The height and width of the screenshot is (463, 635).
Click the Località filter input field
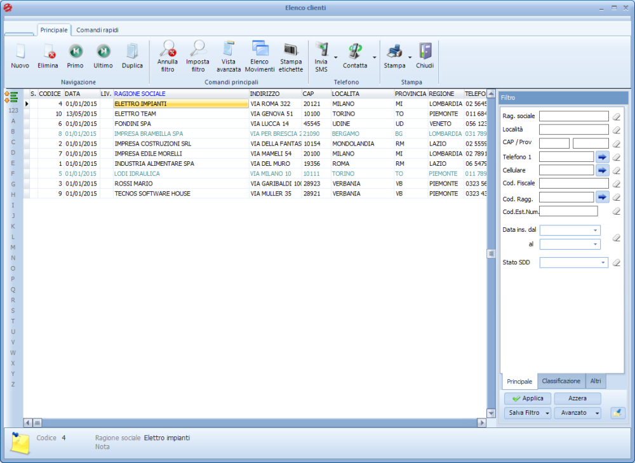pos(573,130)
